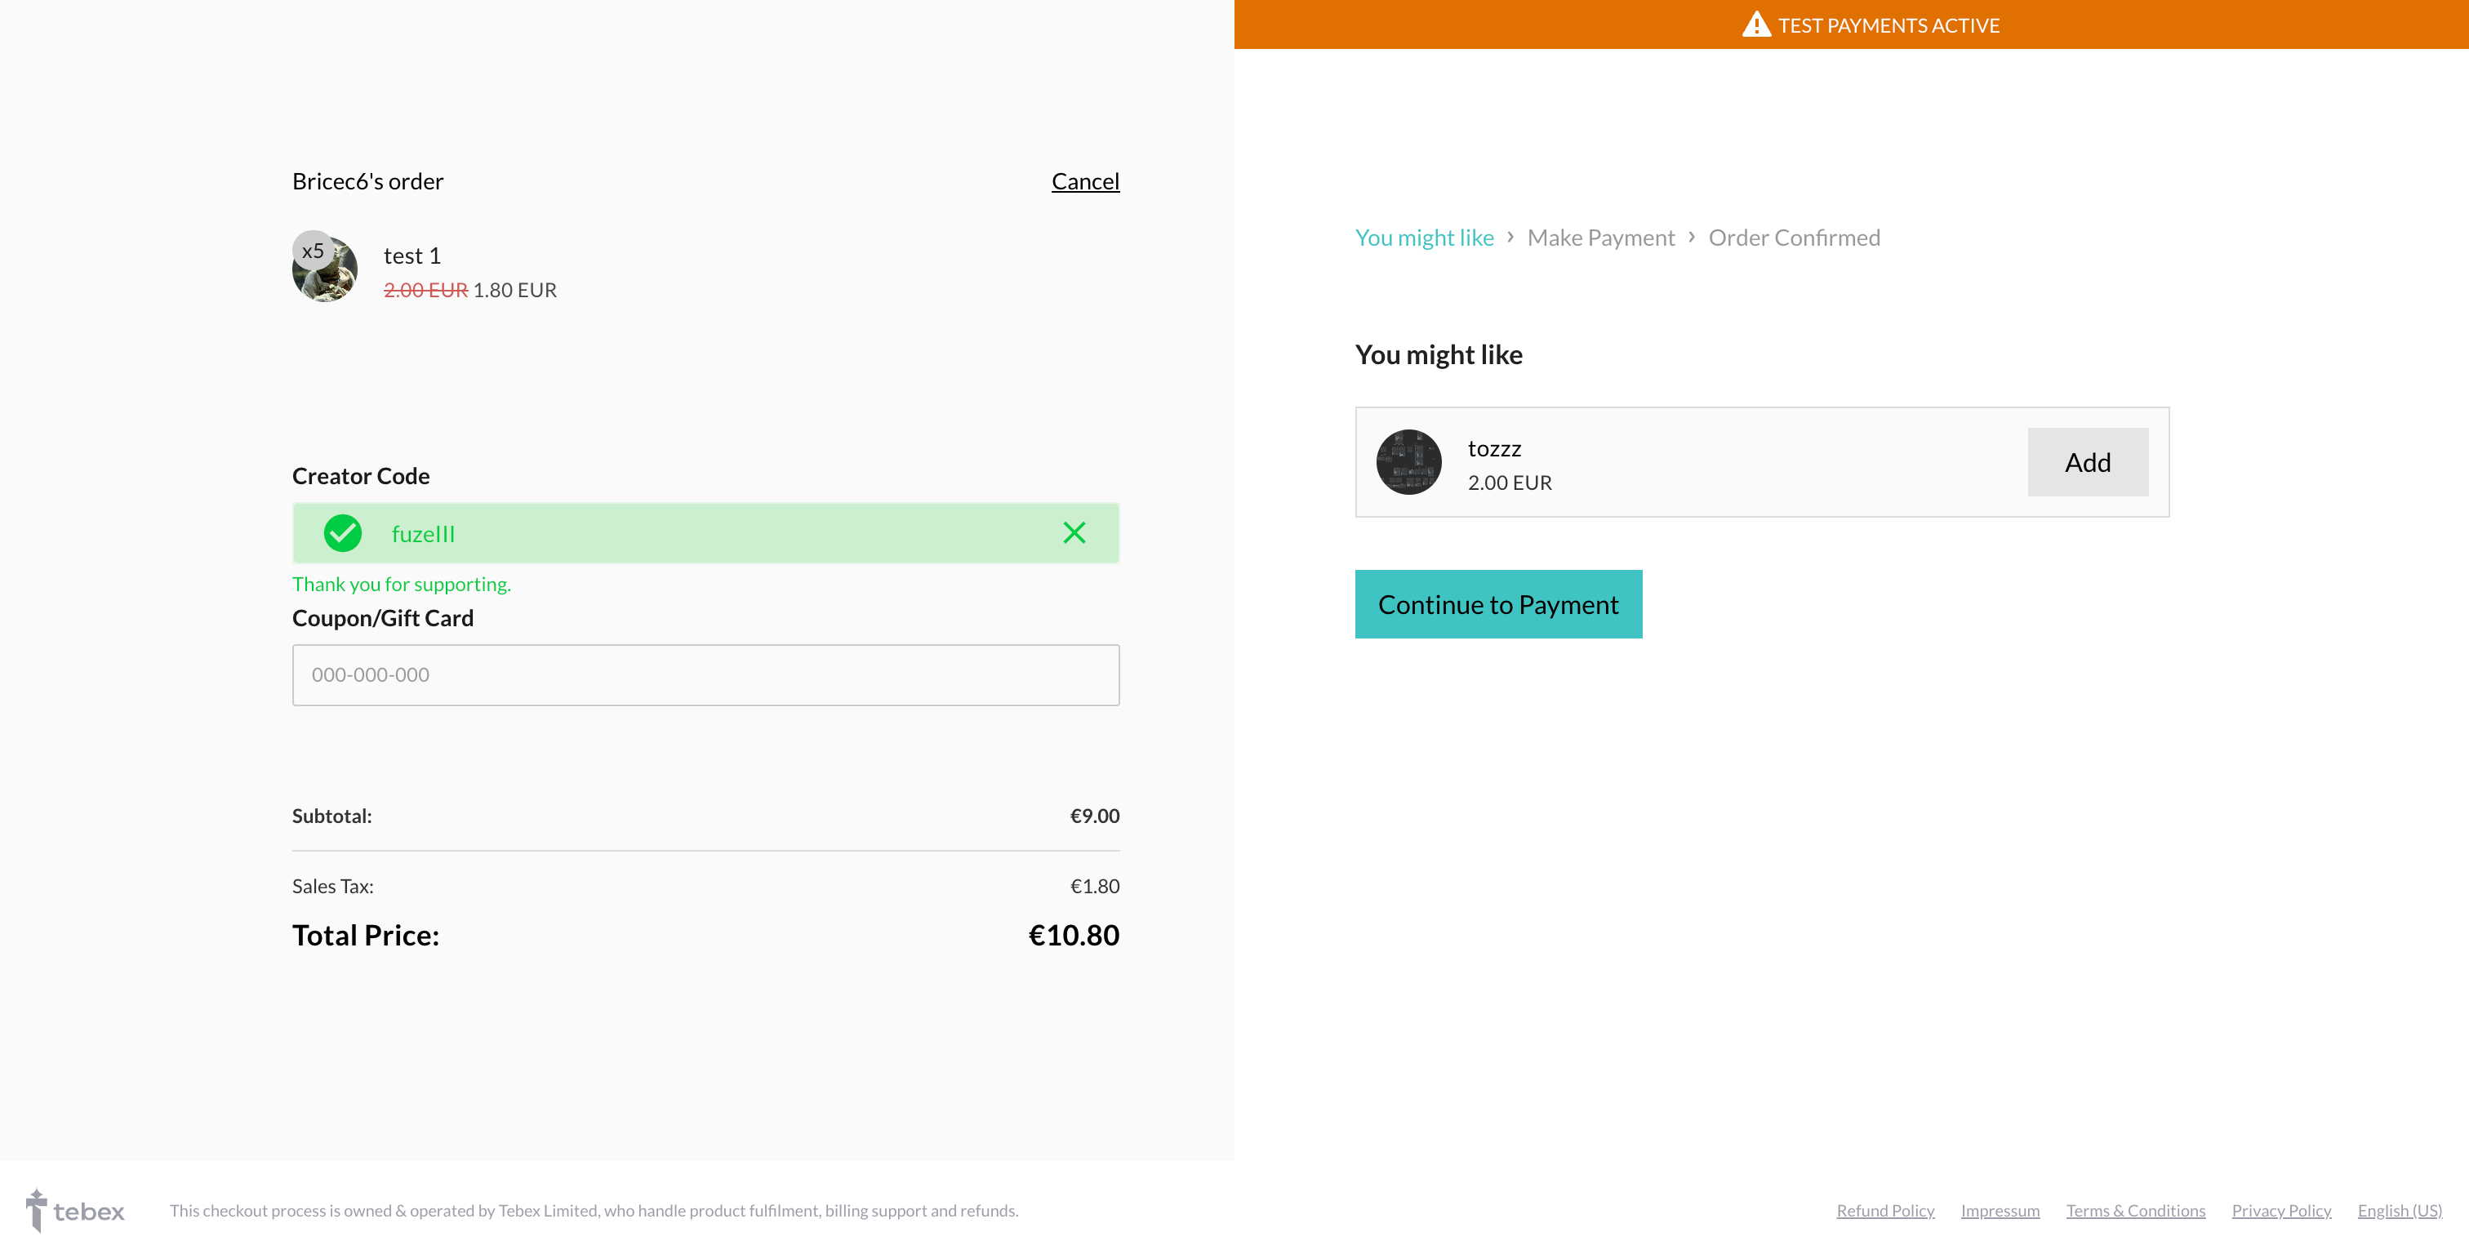Click the warning triangle in test payments banner

point(1755,25)
